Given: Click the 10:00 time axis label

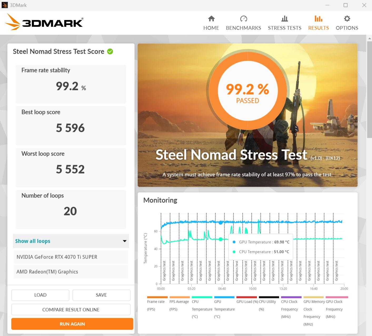Looking at the screenshot, I should pyautogui.click(x=252, y=289).
